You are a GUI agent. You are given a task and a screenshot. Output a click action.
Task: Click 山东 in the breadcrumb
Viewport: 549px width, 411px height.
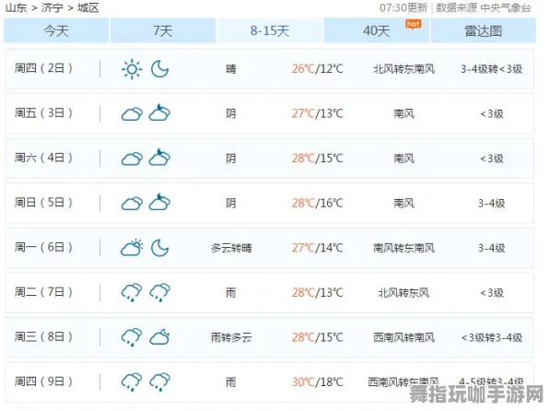[x=16, y=7]
